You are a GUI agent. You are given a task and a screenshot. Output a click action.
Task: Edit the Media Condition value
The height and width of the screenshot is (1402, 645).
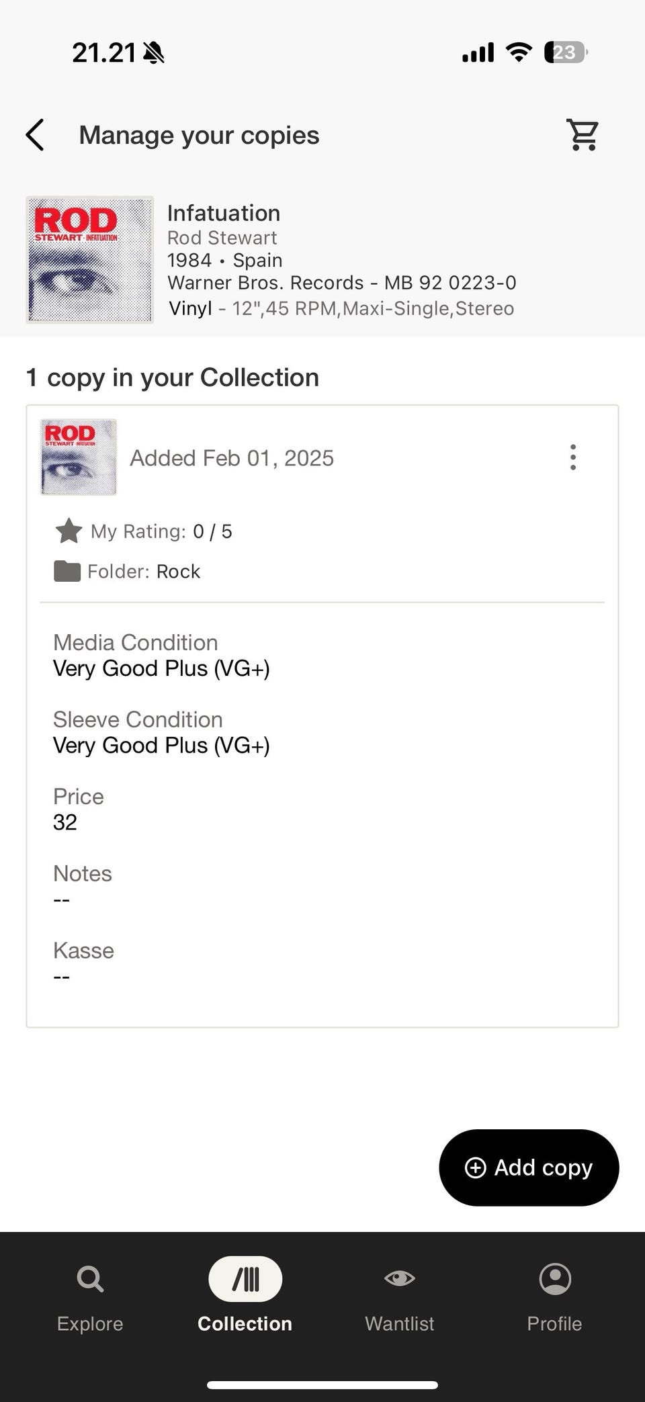click(x=161, y=668)
